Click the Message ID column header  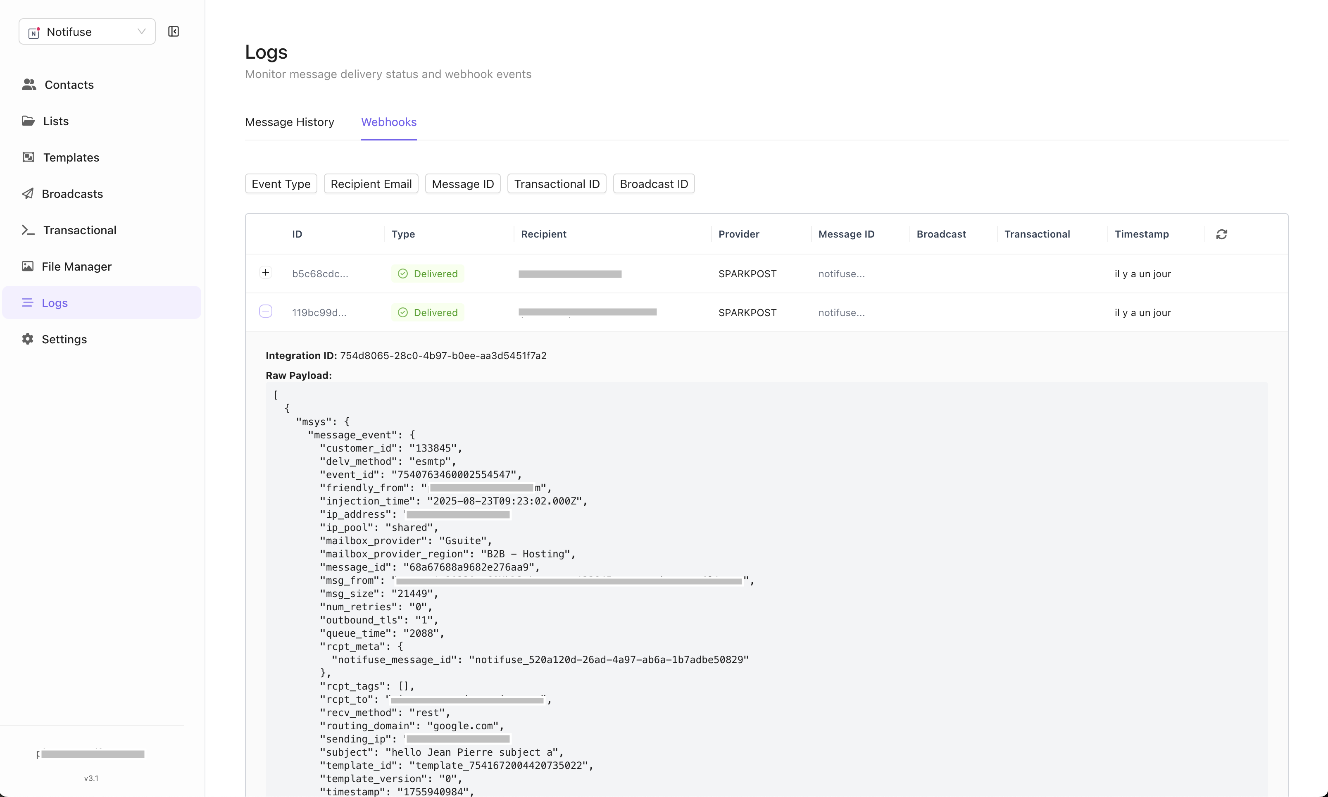(x=846, y=234)
